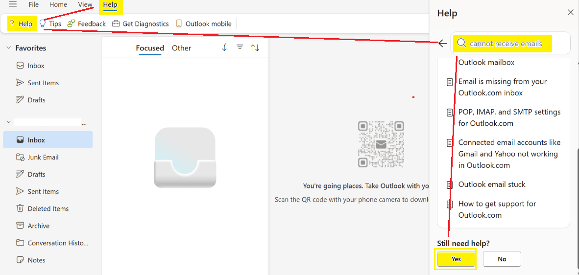Run Get Diagnostics

pos(140,24)
